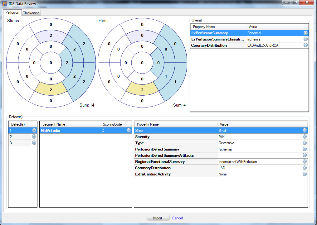Image resolution: width=317 pixels, height=225 pixels.
Task: Click the ScoringCode column header
Action: 112,124
